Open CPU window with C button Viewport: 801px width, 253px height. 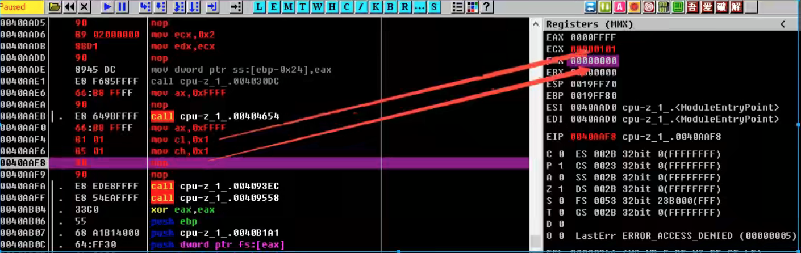[347, 7]
